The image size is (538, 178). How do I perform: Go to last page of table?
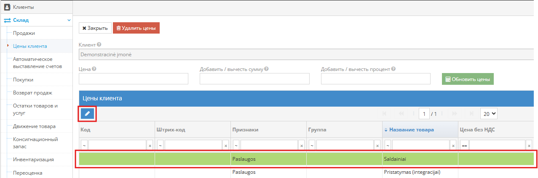click(x=471, y=114)
